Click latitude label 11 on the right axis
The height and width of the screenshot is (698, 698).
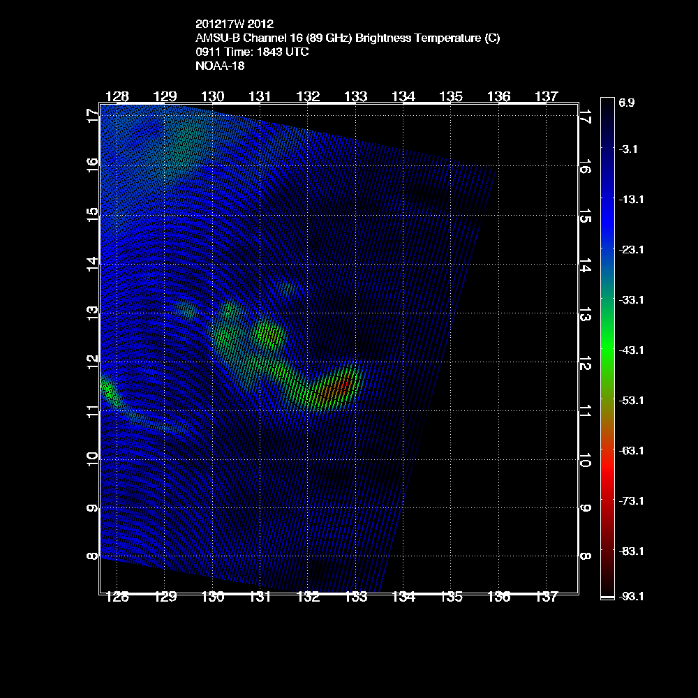(x=586, y=411)
